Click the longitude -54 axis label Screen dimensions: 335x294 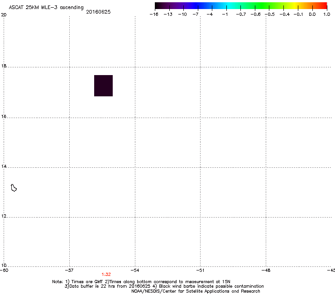click(135, 270)
